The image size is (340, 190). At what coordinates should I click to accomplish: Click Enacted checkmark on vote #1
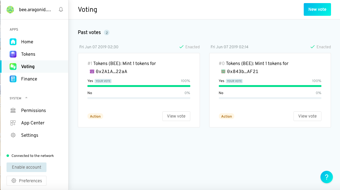182,47
